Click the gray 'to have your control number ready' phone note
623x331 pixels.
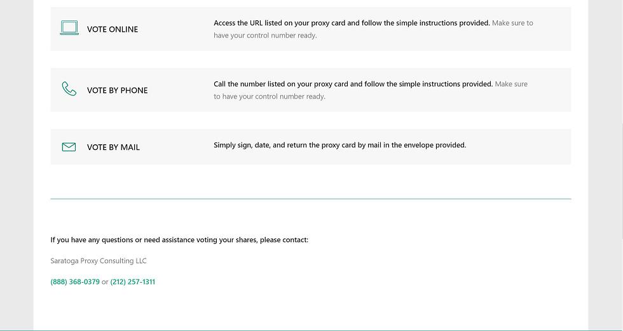pyautogui.click(x=270, y=97)
